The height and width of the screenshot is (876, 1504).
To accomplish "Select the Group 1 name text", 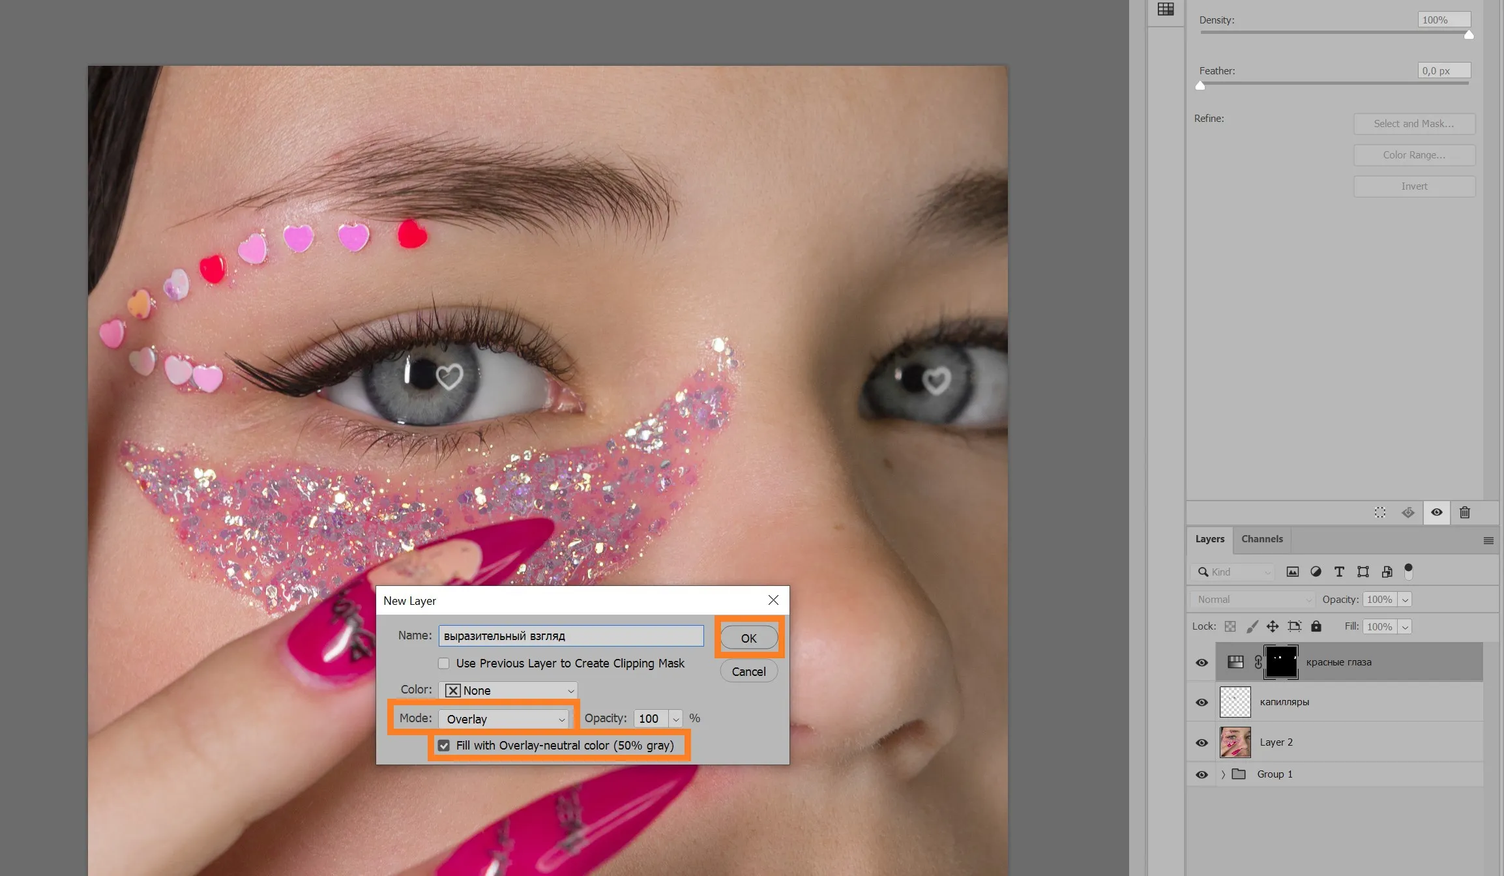I will click(x=1275, y=774).
